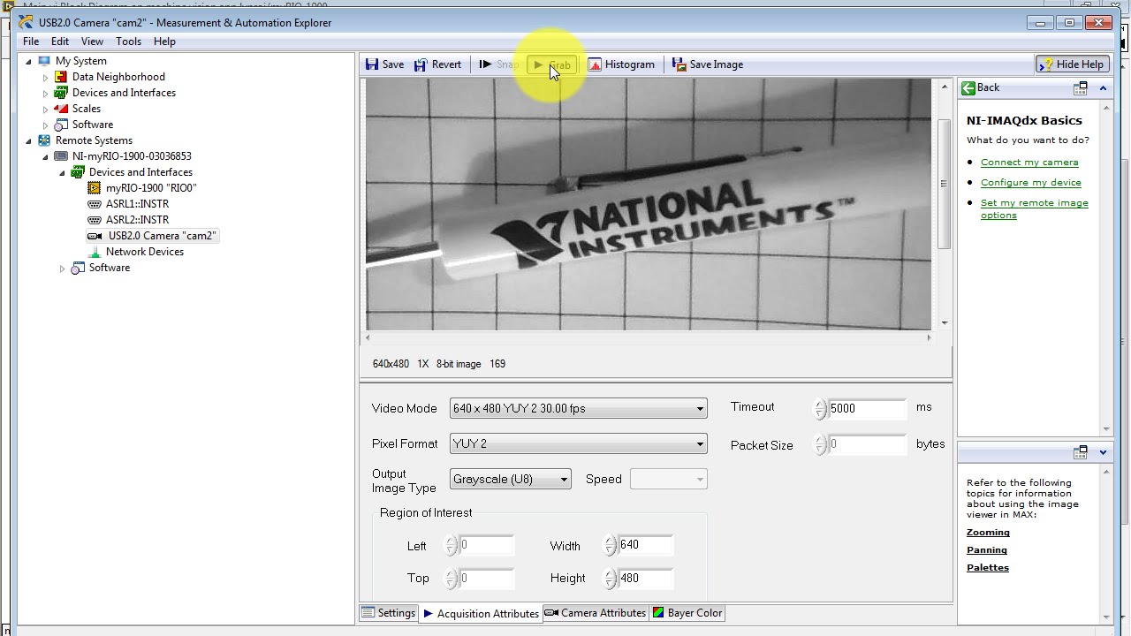
Task: Expand the Scales node
Action: [x=45, y=109]
